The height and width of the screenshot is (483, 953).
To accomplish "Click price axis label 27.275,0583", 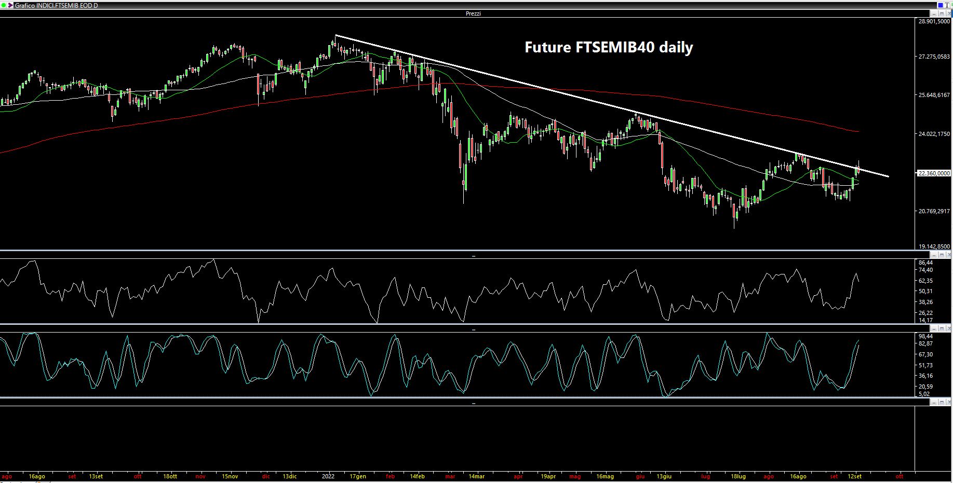I will point(934,57).
